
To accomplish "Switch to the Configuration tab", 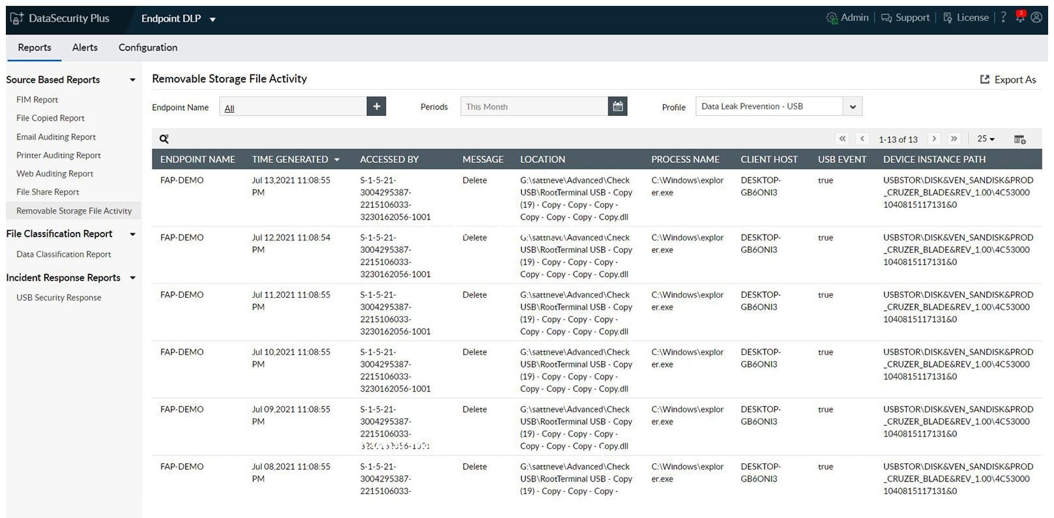I will point(148,48).
